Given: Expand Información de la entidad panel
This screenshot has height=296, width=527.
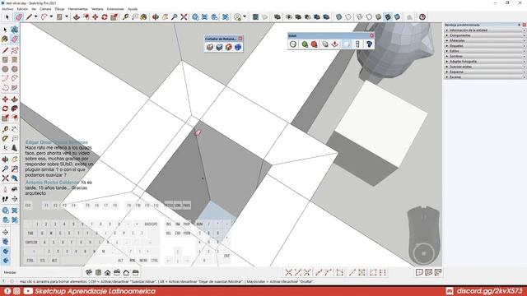Looking at the screenshot, I should (485, 30).
